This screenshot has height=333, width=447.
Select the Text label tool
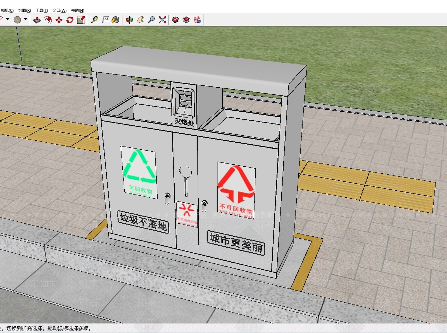105,20
